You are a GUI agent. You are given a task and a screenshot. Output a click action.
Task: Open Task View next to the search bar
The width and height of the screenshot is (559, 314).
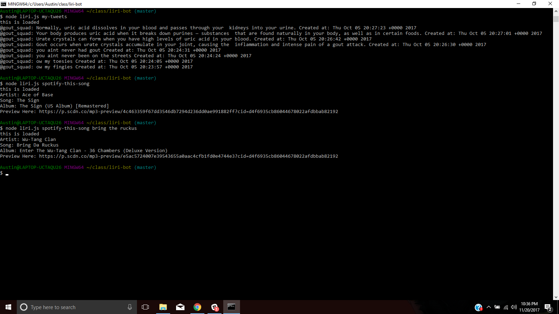point(145,307)
